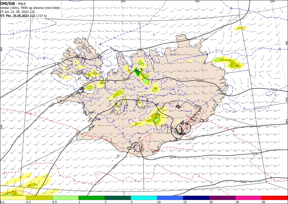This screenshot has width=288, height=204.
Task: Click the red 50+ legend swatch
Action: [275, 198]
